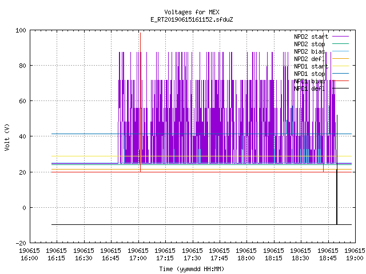Click the "NPD1 start" legend label
Image resolution: width=366 pixels, height=274 pixels.
[311, 66]
